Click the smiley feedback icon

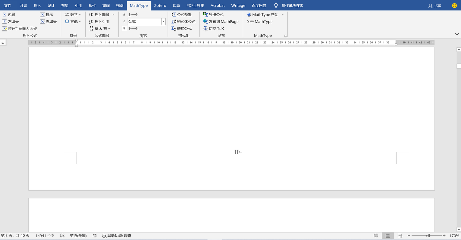click(x=454, y=5)
